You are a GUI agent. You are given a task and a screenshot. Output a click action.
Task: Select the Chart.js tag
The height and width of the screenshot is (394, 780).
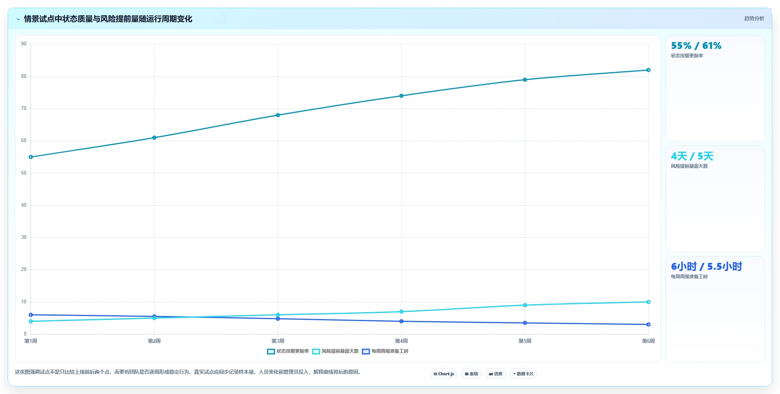coord(444,374)
